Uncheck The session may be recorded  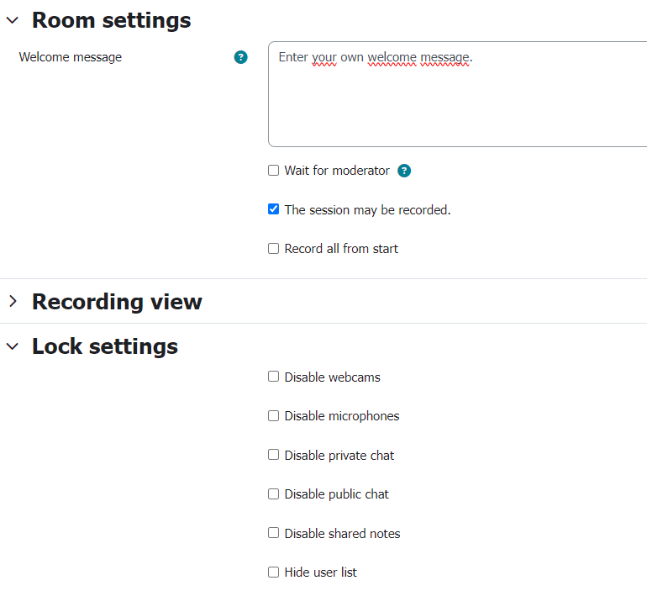(273, 209)
